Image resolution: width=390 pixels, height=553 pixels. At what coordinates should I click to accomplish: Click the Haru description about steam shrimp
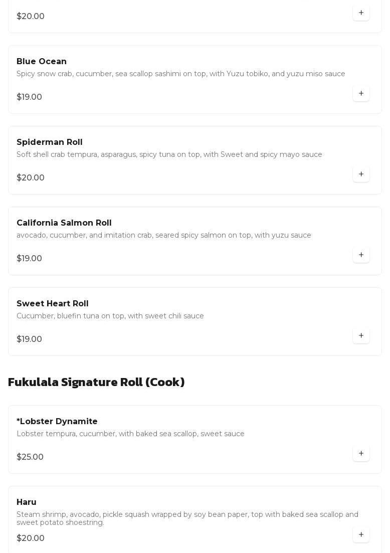click(x=187, y=518)
